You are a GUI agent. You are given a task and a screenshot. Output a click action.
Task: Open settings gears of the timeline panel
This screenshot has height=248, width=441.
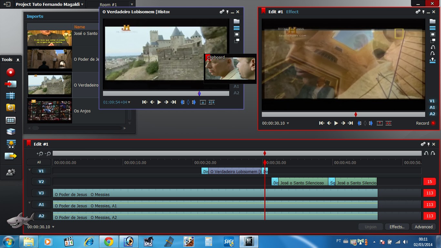[x=423, y=144]
